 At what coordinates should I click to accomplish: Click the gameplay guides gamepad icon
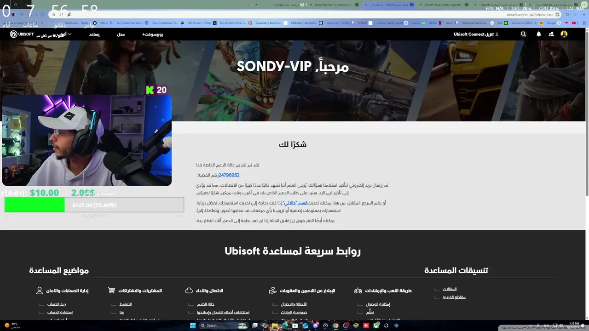click(x=358, y=291)
